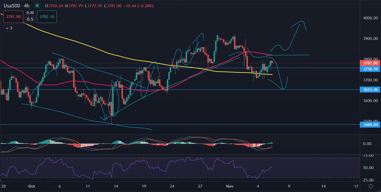Select the 3484.84 horizontal line price label
Image resolution: width=381 pixels, height=192 pixels.
pyautogui.click(x=370, y=125)
